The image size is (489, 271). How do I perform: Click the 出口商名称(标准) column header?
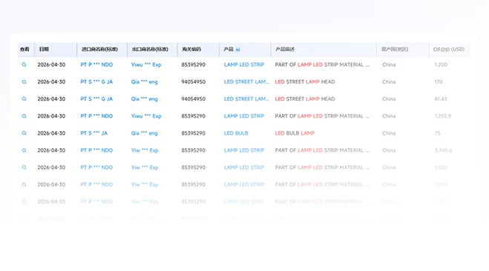tap(150, 49)
